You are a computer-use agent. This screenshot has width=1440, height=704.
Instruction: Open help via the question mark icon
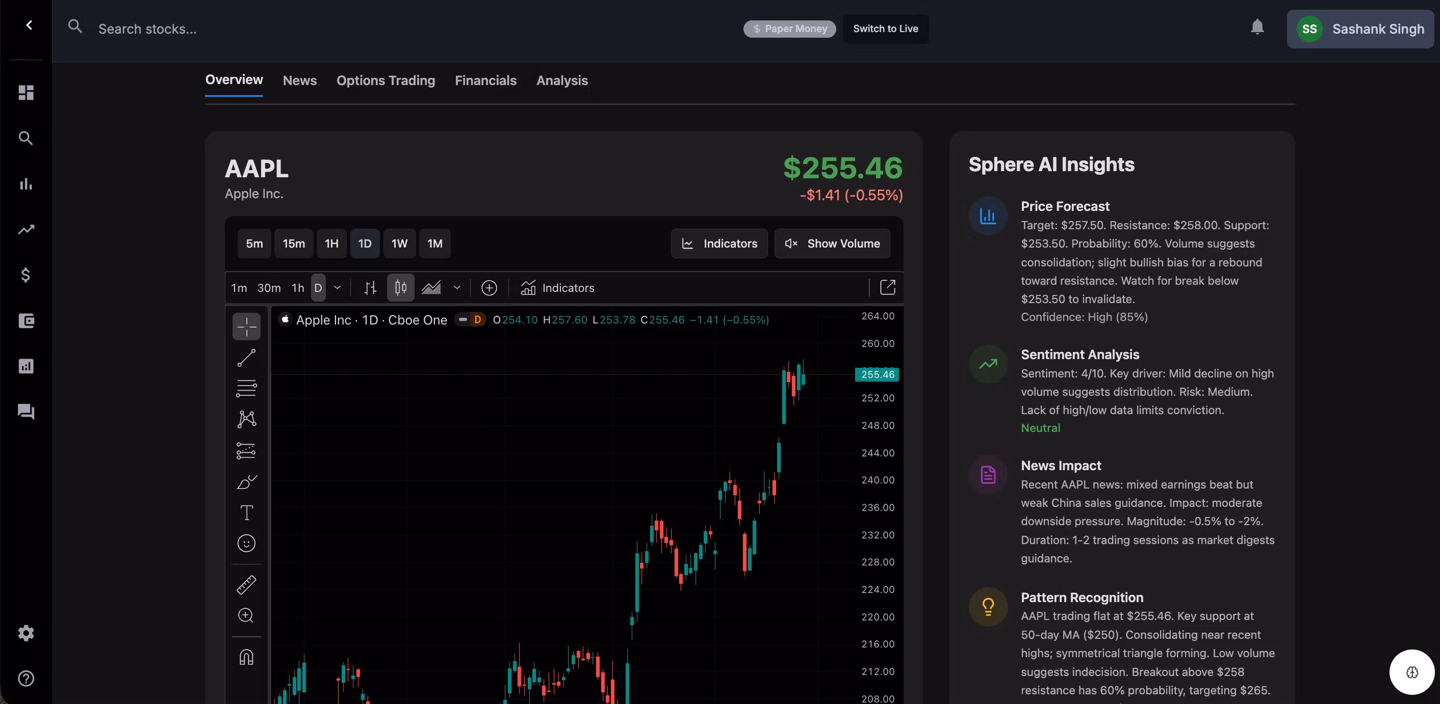tap(25, 679)
